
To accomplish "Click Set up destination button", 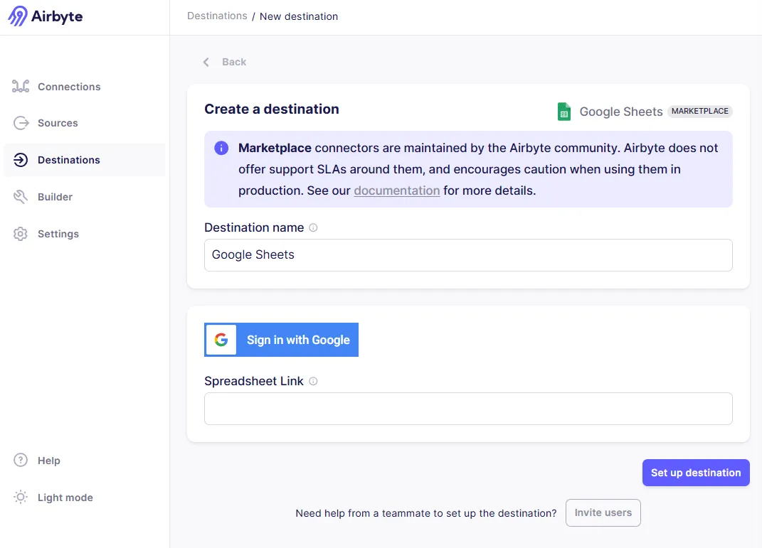I will click(x=696, y=473).
